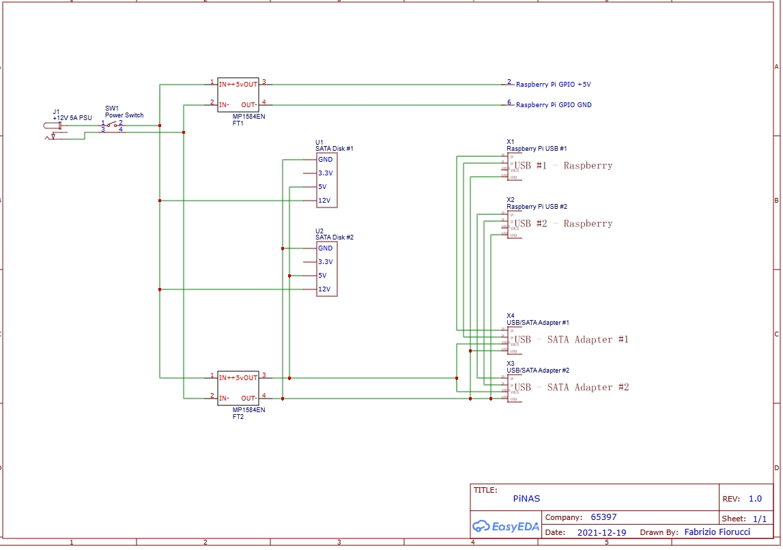Click the 'Fabrizio Fiorucci' drawn-by name
Image resolution: width=783 pixels, height=550 pixels.
717,532
